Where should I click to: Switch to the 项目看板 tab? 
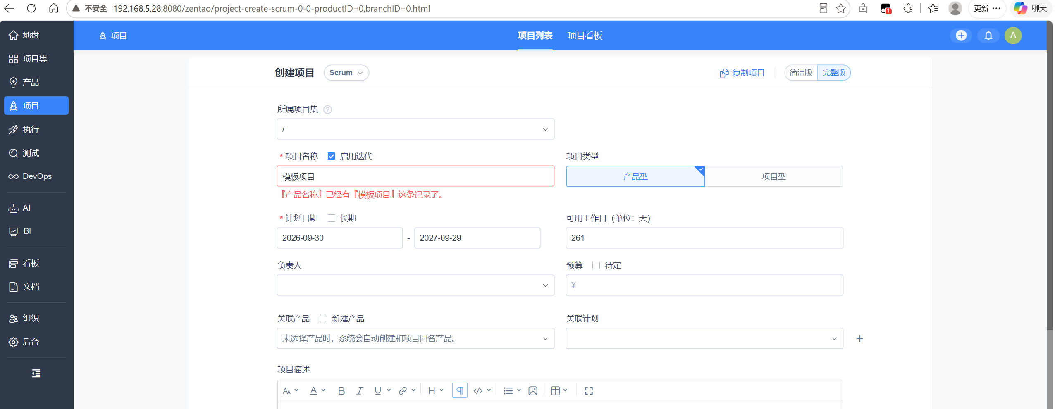click(585, 36)
